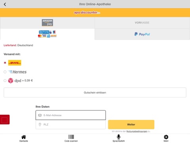Click the Ihre Daten heading

[x=42, y=106]
